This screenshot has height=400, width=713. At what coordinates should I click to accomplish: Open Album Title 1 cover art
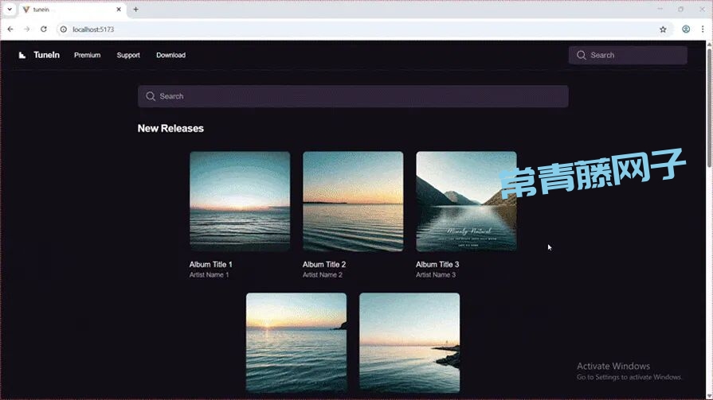click(x=240, y=201)
